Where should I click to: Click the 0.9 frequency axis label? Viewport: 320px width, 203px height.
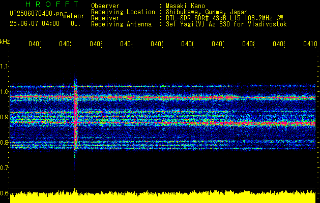pyautogui.click(x=4, y=117)
